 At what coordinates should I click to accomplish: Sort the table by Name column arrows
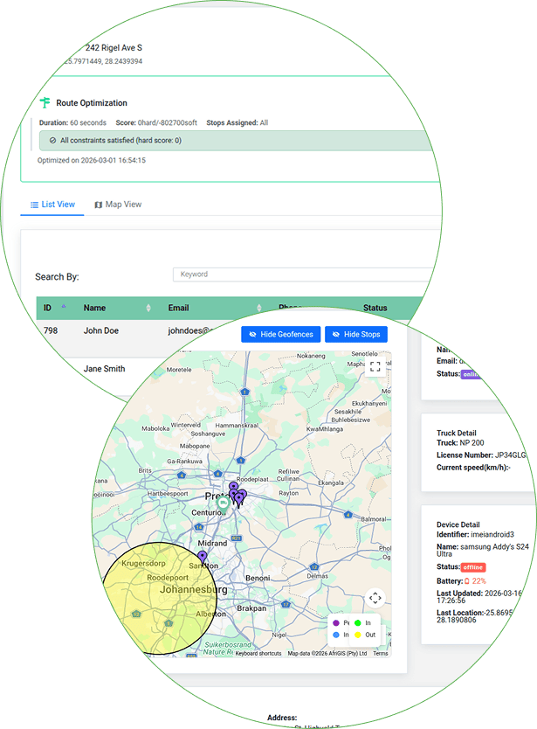coord(148,308)
